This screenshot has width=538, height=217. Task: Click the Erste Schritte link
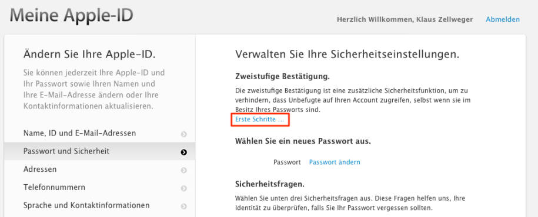click(x=260, y=120)
